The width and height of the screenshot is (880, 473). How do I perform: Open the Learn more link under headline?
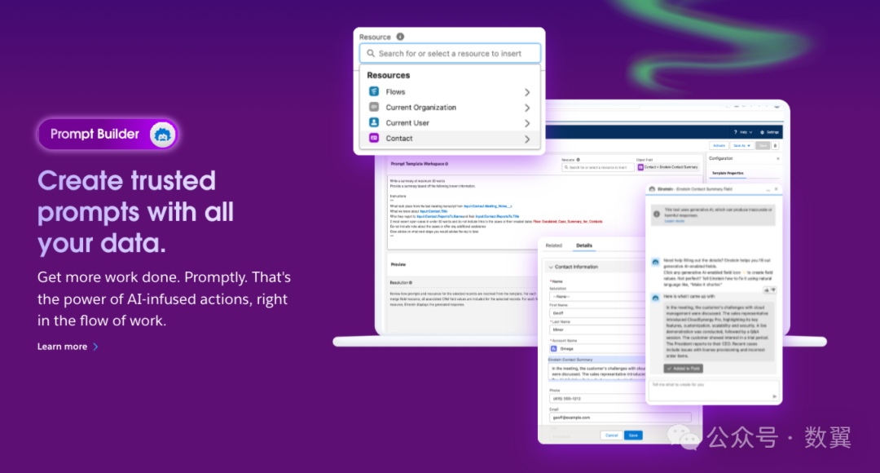point(68,347)
